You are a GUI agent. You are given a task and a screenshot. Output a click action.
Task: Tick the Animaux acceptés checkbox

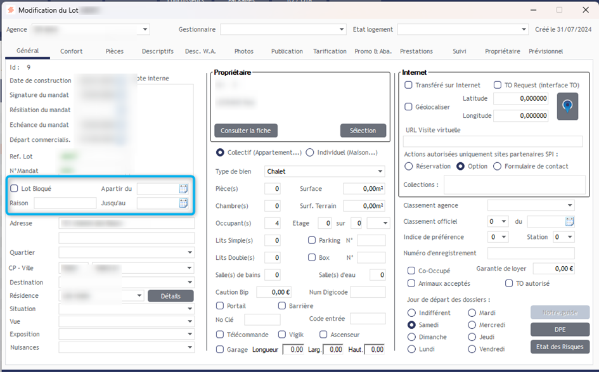coord(412,283)
